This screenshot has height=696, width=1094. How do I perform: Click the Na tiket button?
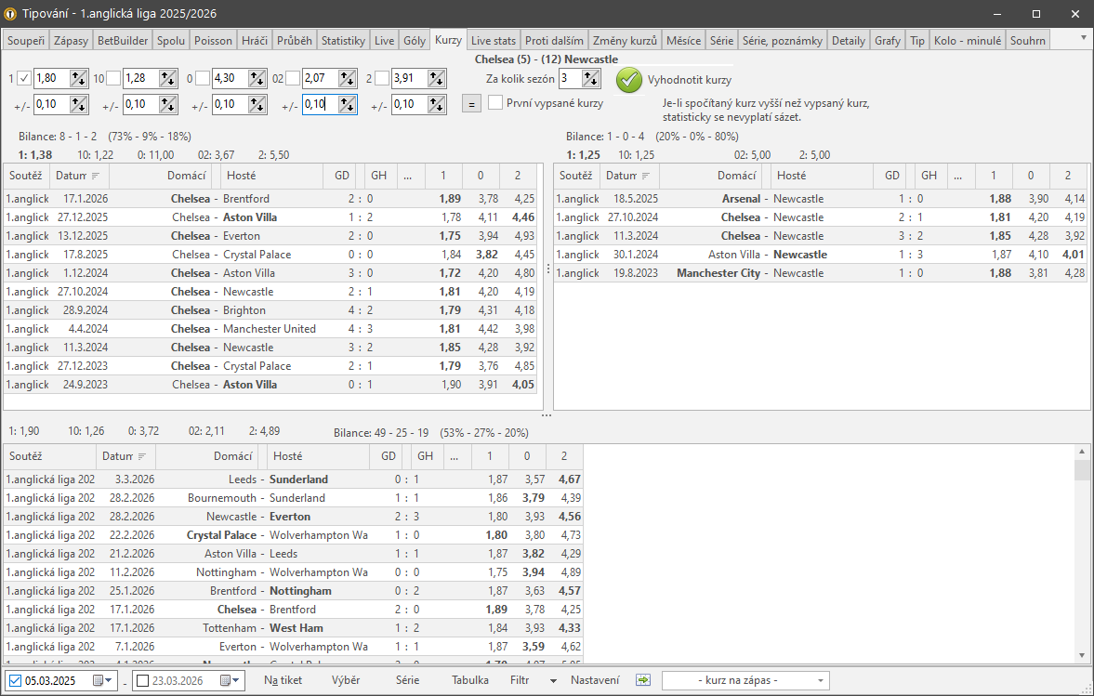click(x=283, y=680)
